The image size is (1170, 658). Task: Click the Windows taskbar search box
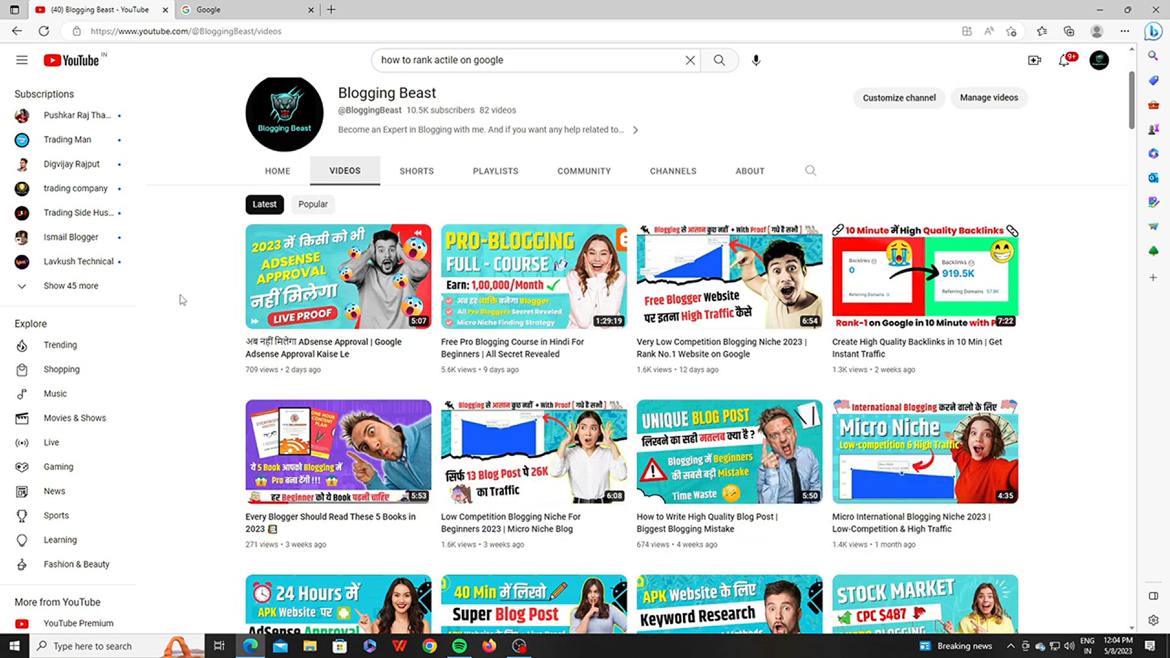coord(116,646)
